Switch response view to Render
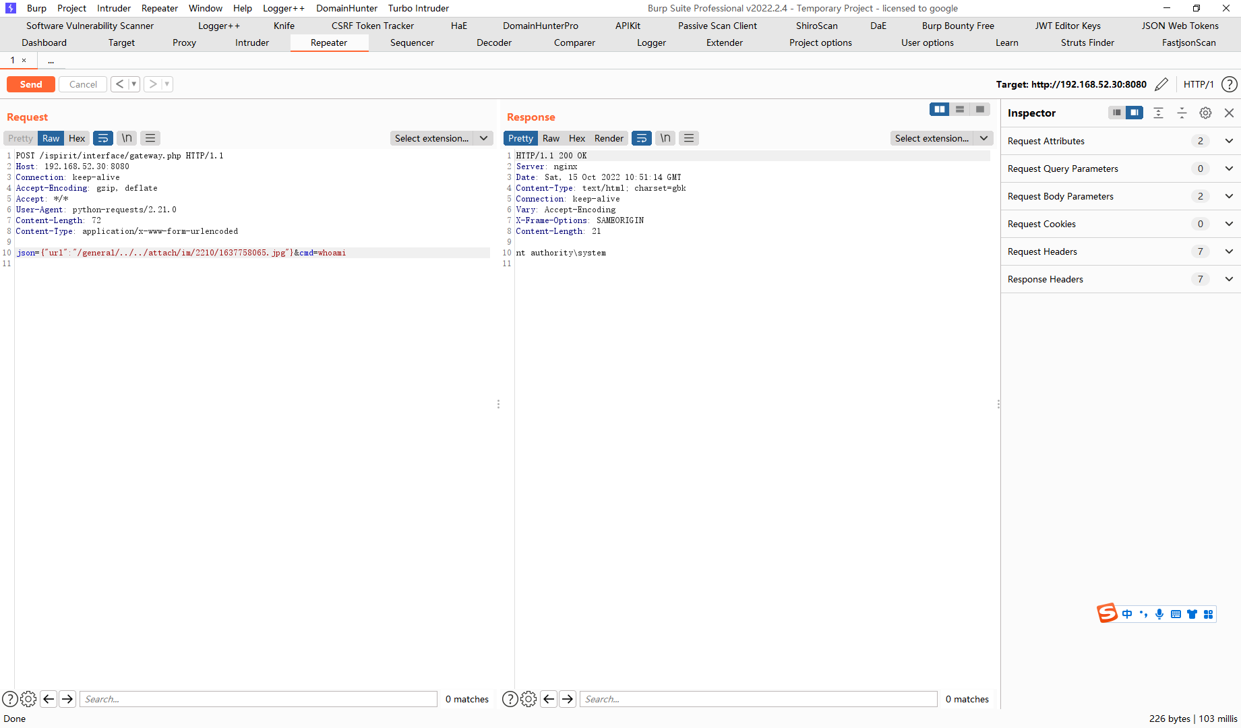 click(609, 138)
